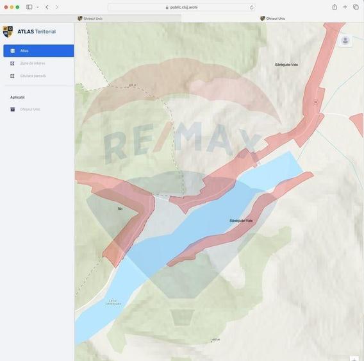Open sidebar options dropdown arrow
364x361 pixels.
38,7
